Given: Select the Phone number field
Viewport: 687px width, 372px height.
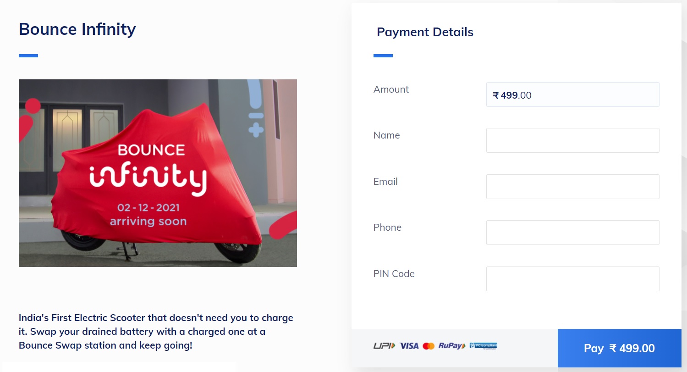Looking at the screenshot, I should coord(572,233).
